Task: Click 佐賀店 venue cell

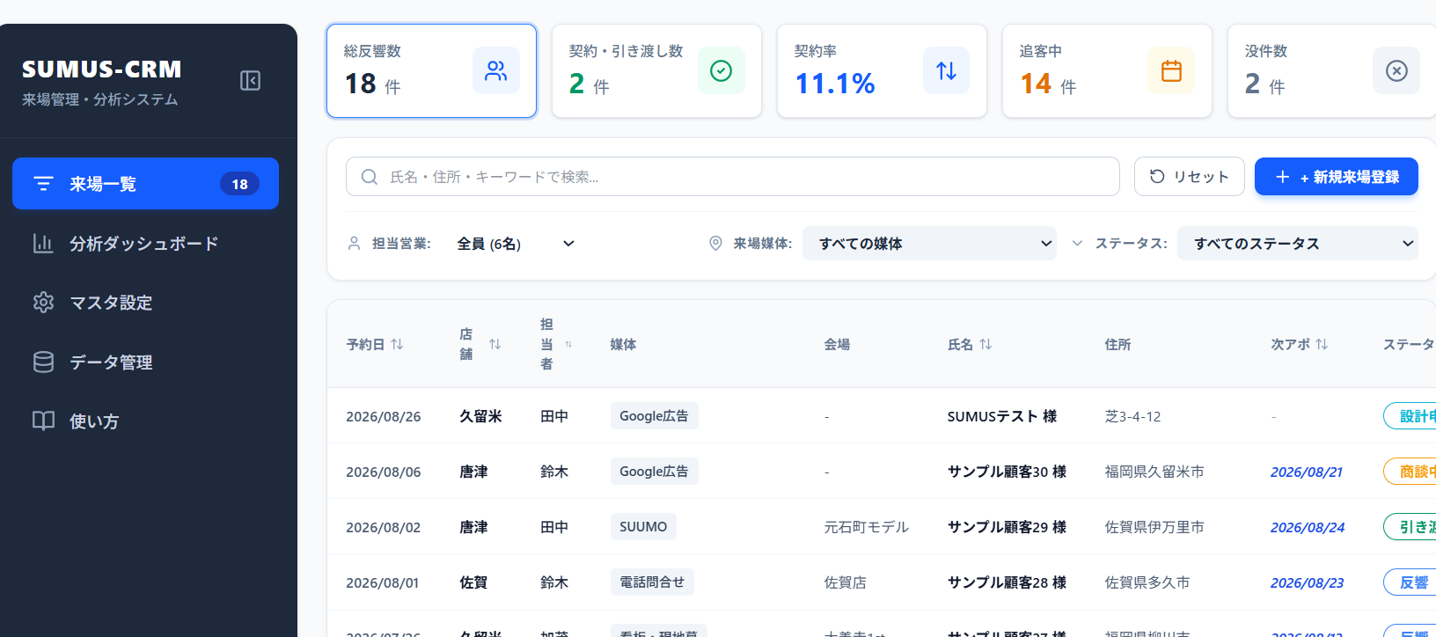Action: (x=845, y=582)
